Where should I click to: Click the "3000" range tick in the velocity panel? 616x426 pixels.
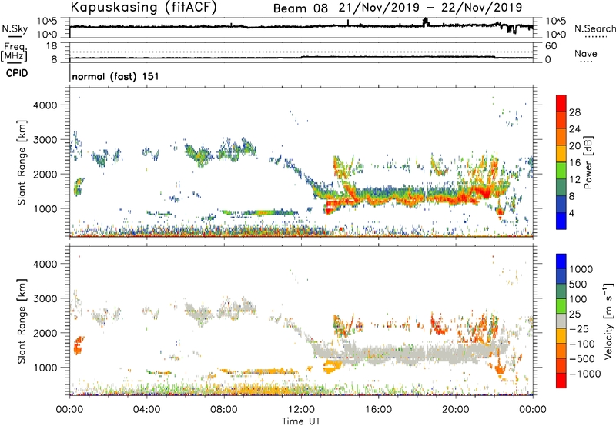(45, 298)
